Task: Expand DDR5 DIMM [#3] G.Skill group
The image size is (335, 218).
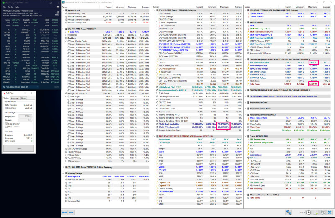Action: [245, 90]
